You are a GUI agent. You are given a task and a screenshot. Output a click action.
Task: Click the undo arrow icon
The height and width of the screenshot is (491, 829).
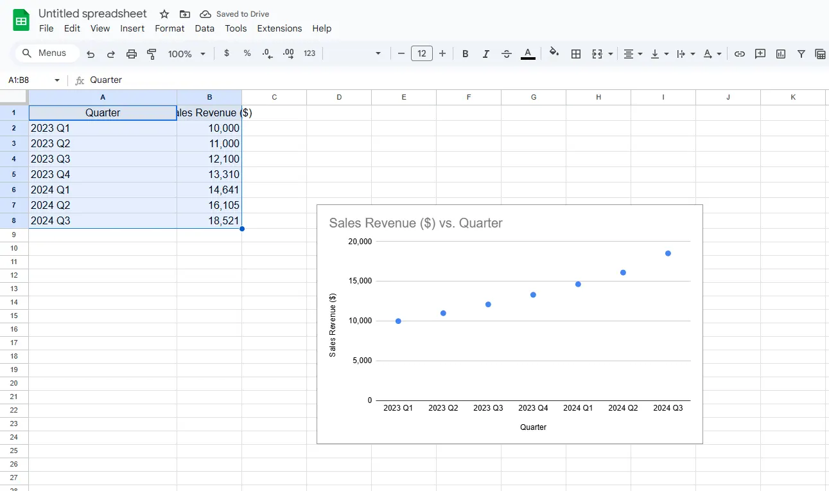(x=91, y=54)
